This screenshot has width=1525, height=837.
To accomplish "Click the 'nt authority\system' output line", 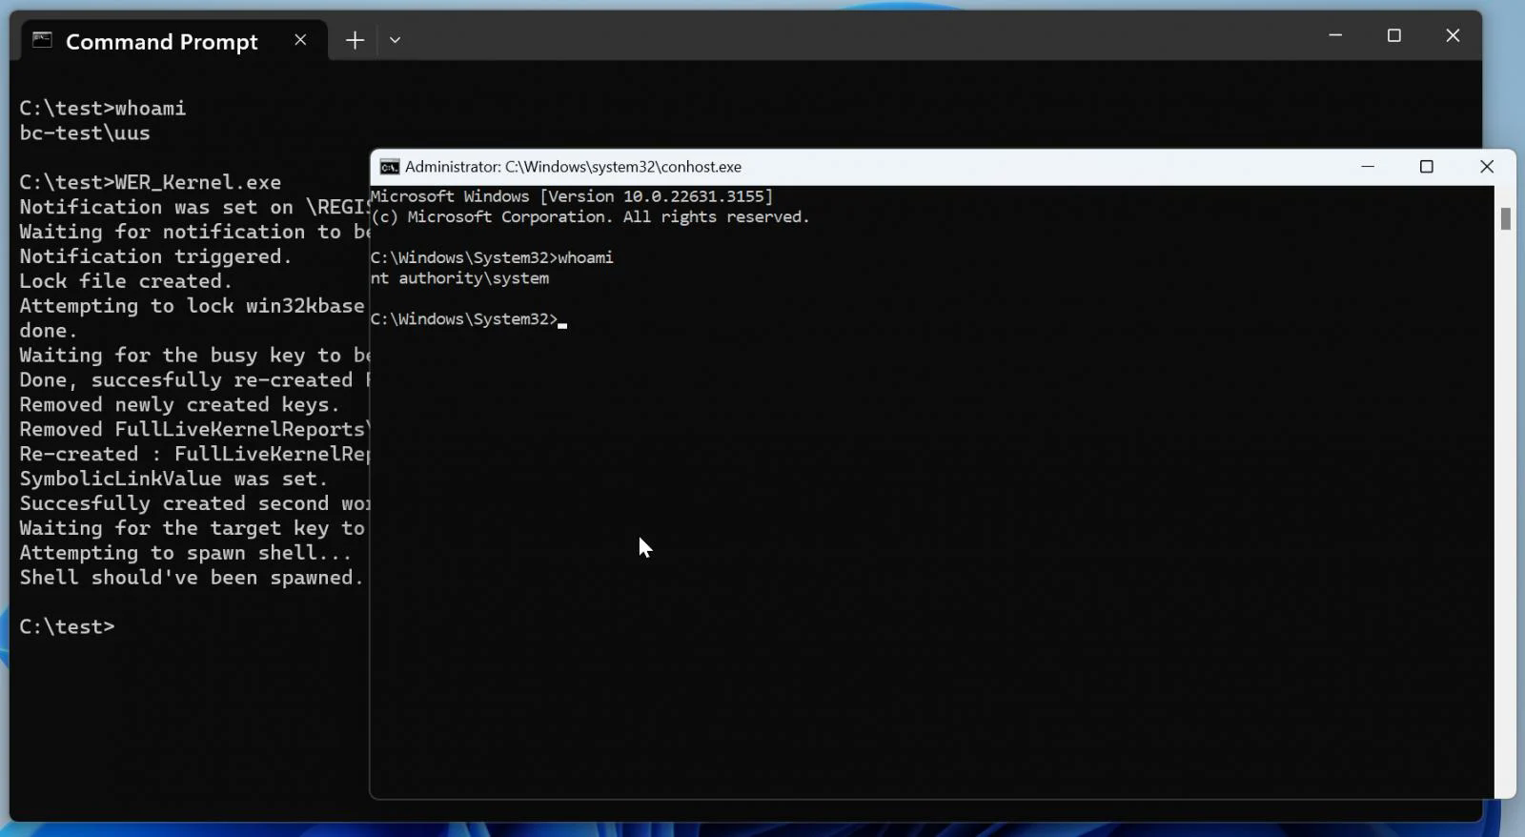I will pyautogui.click(x=460, y=278).
